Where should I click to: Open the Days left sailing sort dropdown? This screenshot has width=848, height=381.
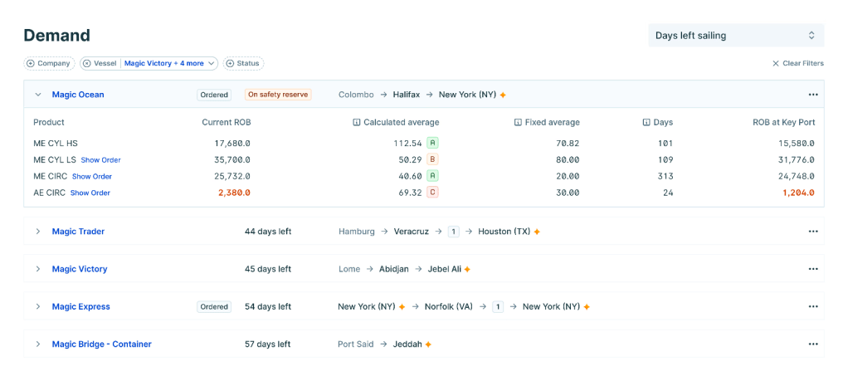[735, 36]
